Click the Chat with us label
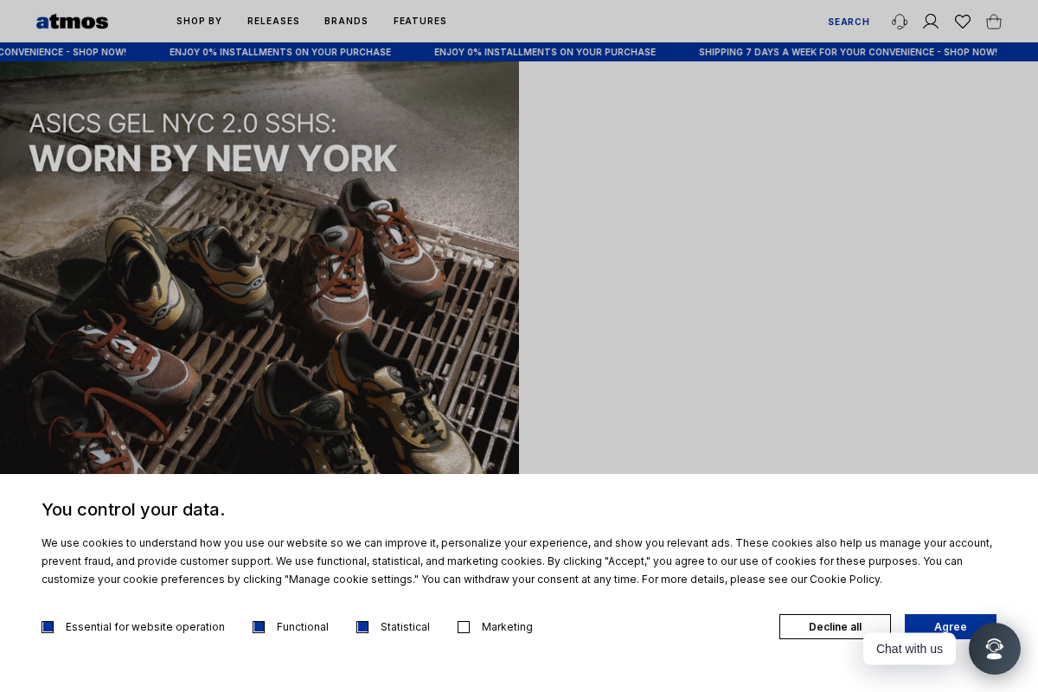Image resolution: width=1038 pixels, height=692 pixels. 909,648
